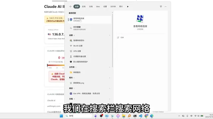Switch to the 应用 filter tab
Screen dimensions: 213x119
click(x=84, y=7)
